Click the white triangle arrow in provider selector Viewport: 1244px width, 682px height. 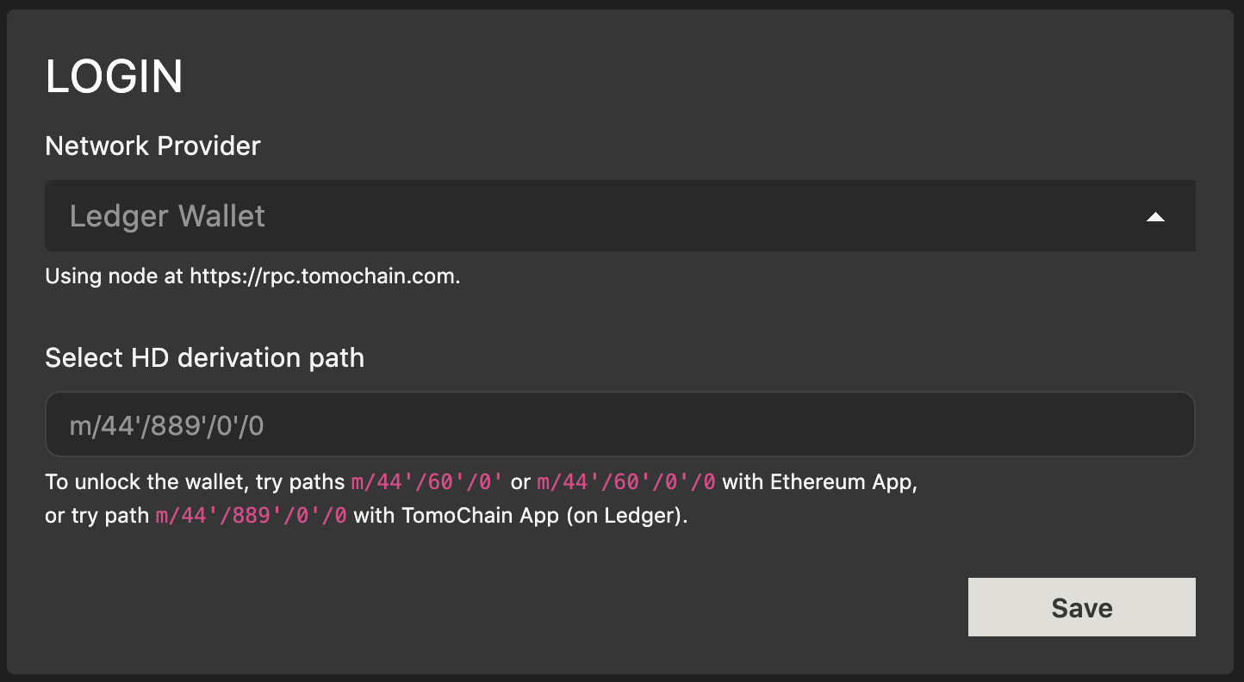coord(1155,217)
